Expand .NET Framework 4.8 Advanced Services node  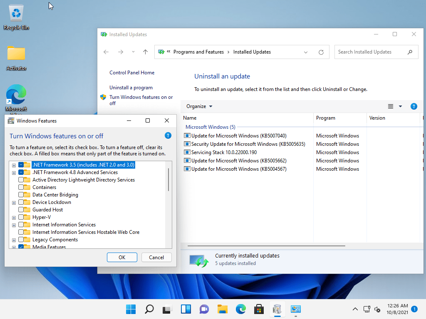(14, 173)
